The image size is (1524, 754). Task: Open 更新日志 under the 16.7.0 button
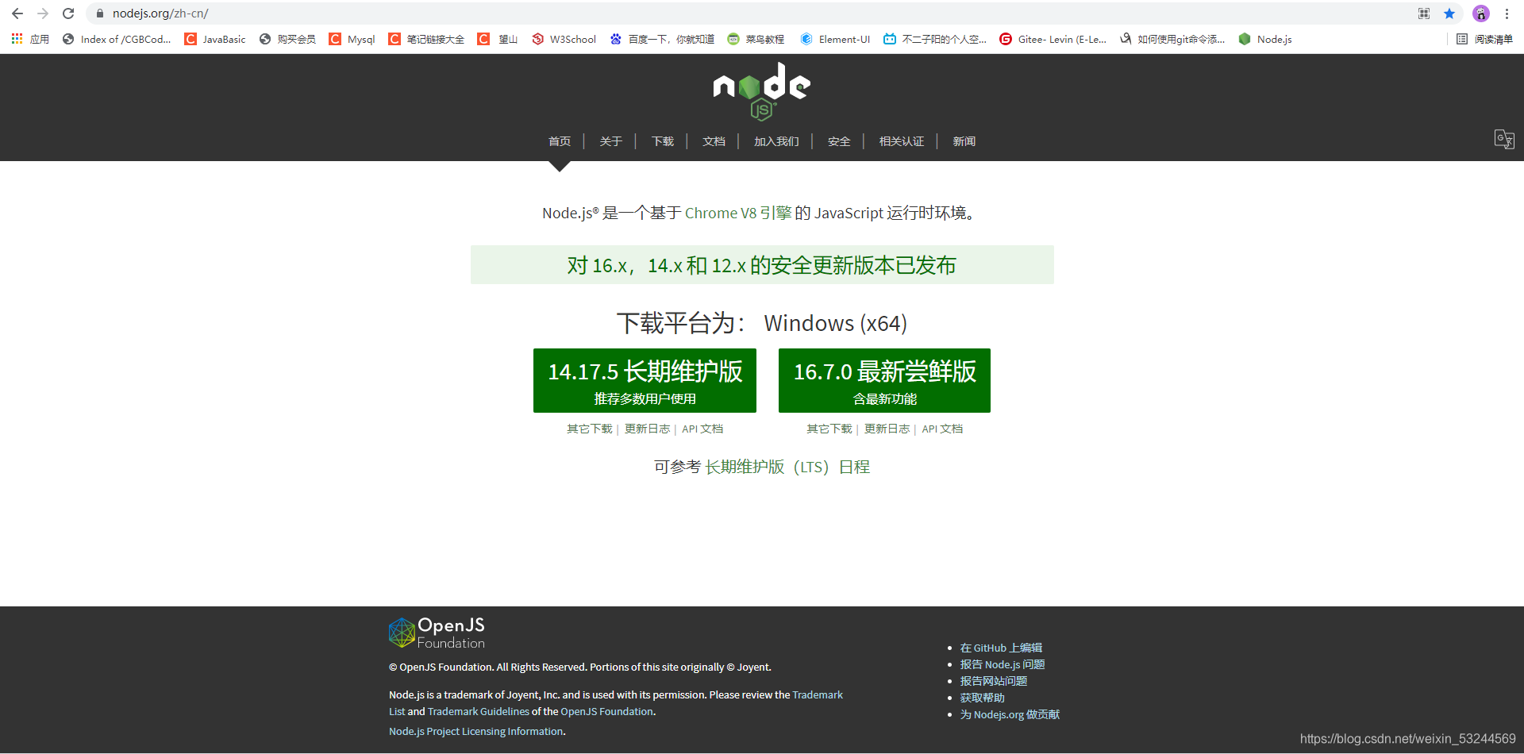click(x=887, y=429)
